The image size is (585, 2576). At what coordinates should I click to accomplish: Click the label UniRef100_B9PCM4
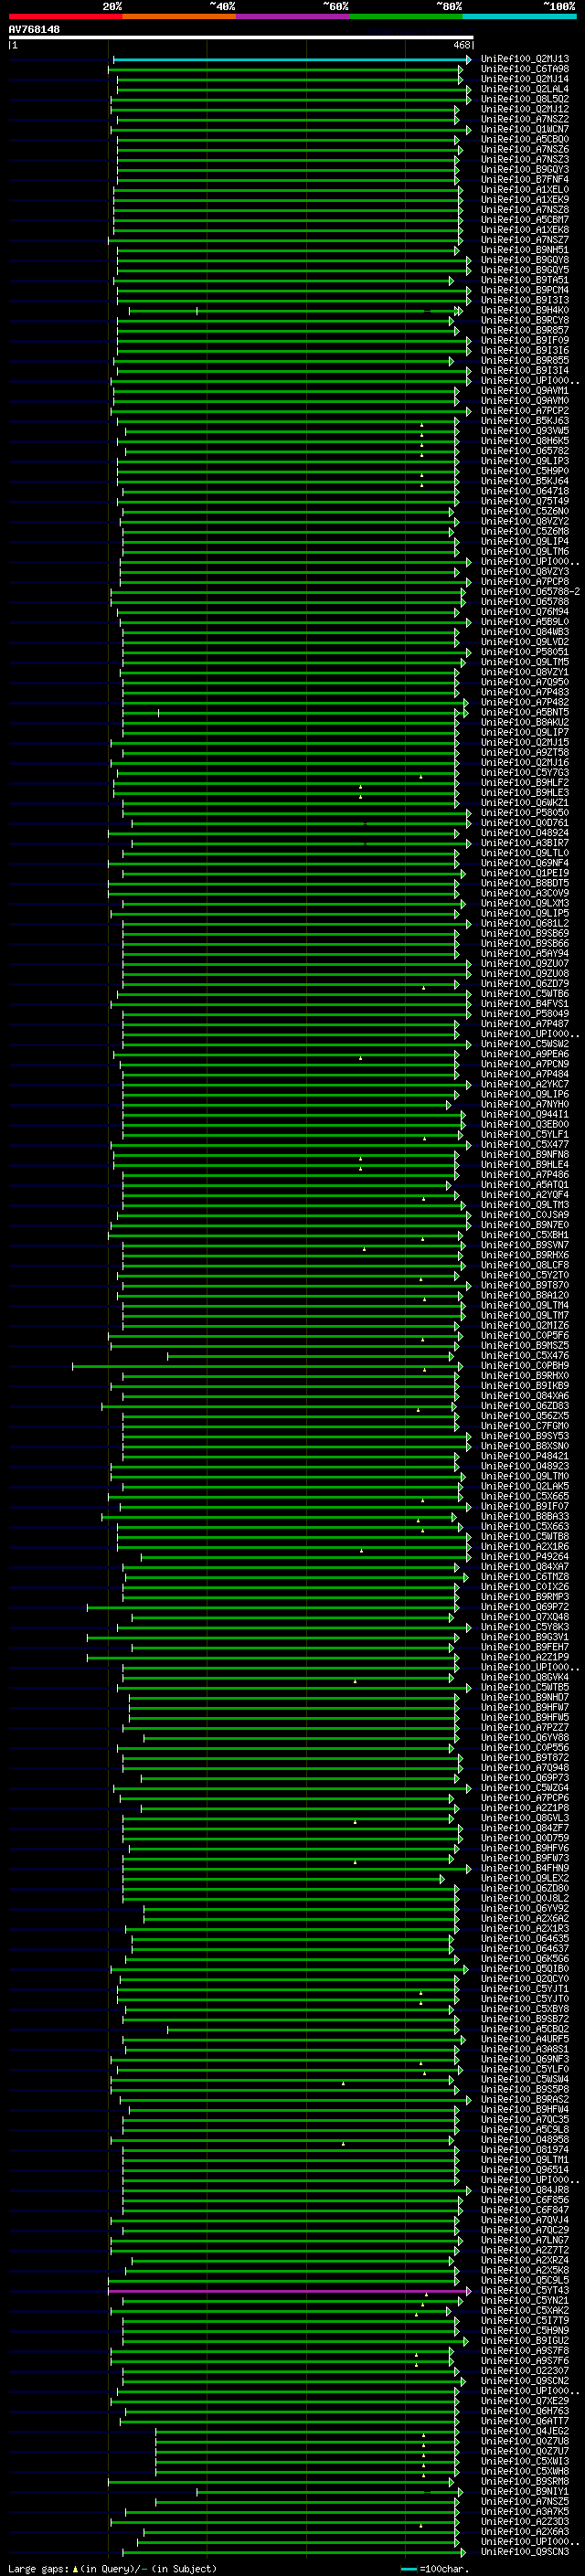[525, 291]
